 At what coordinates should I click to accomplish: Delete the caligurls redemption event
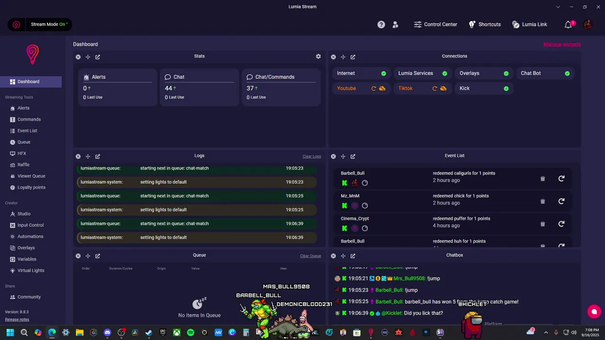pyautogui.click(x=543, y=178)
